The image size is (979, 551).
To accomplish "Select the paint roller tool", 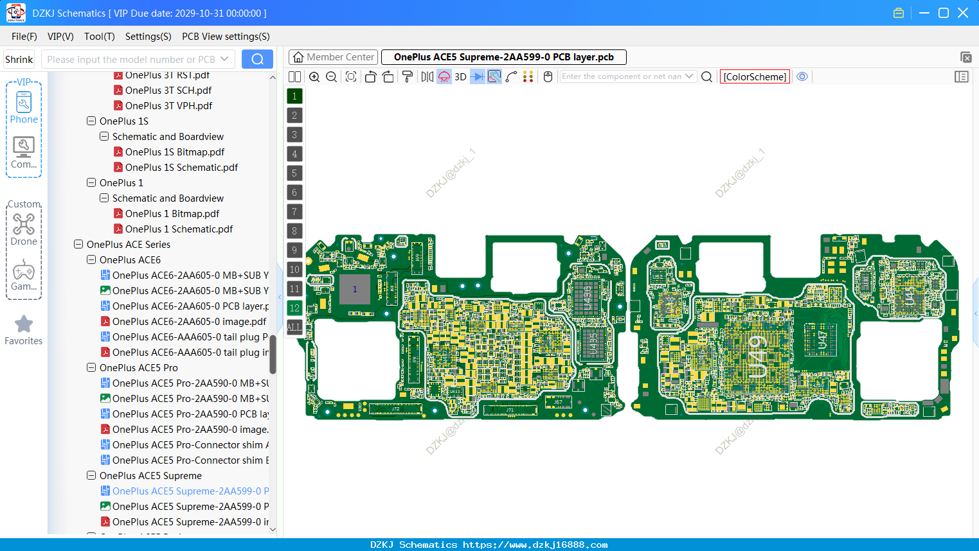I will coord(408,76).
